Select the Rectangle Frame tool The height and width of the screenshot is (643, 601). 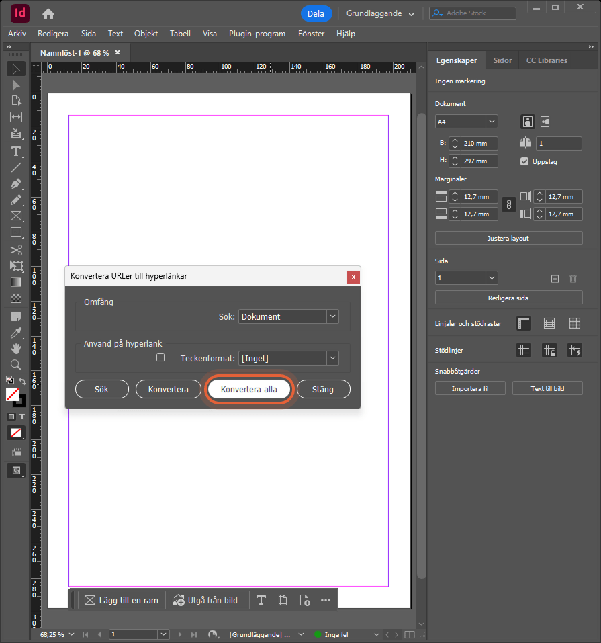[x=16, y=216]
